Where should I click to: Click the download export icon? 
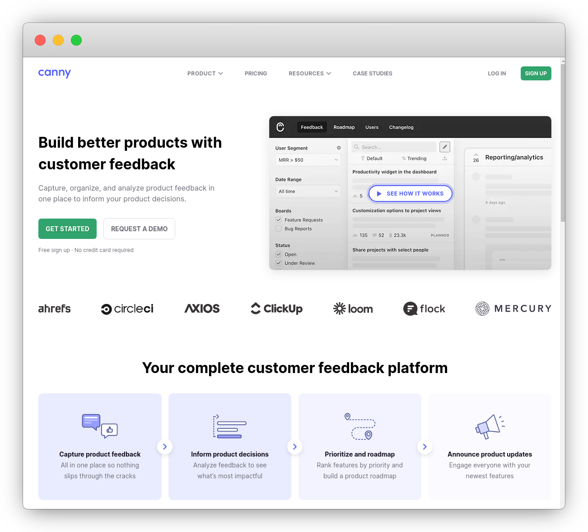[445, 158]
